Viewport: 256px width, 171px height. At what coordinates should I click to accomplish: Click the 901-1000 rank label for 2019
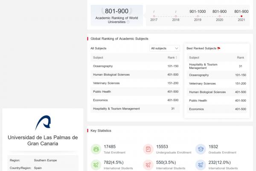click(198, 12)
